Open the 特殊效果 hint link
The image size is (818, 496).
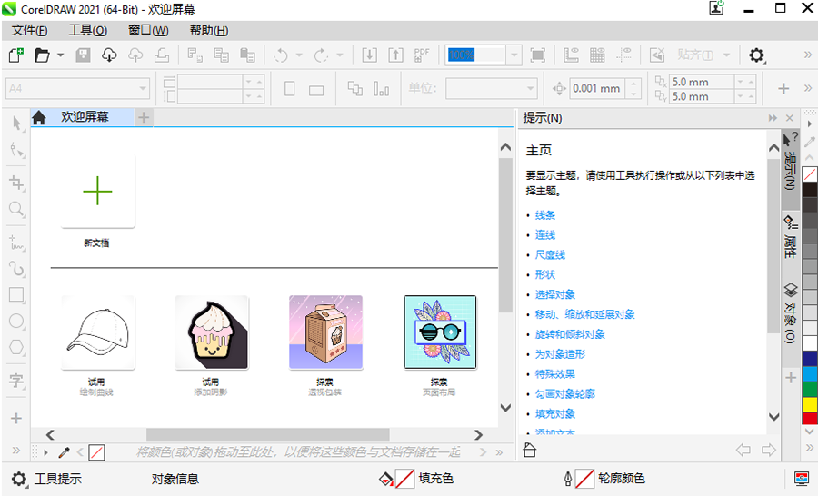tap(555, 374)
